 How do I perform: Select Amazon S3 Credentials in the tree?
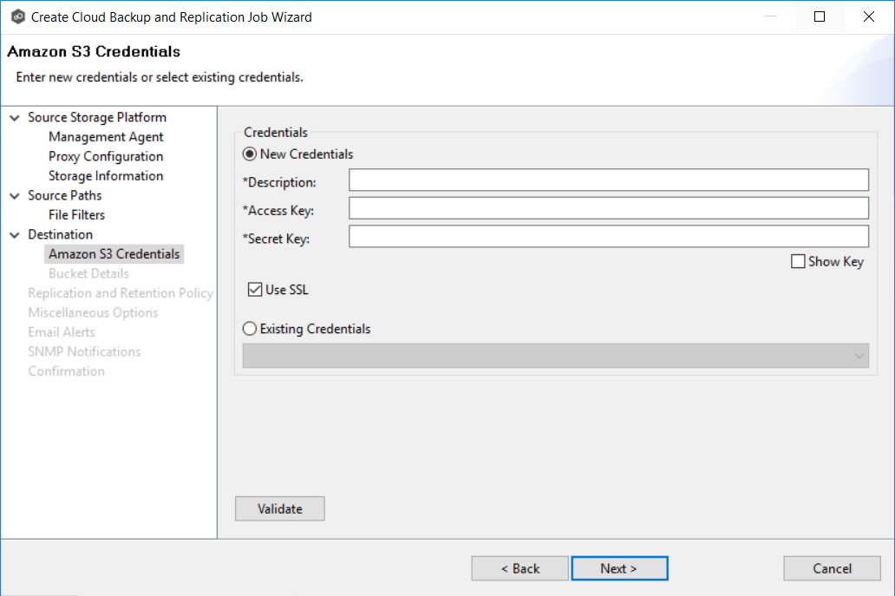point(114,254)
